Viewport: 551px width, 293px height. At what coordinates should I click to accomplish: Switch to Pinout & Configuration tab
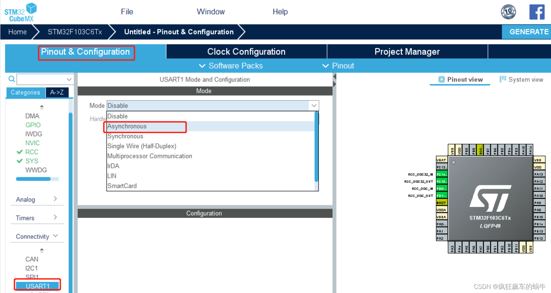[86, 52]
